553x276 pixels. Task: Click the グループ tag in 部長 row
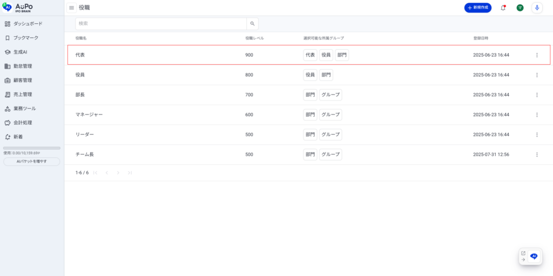(331, 95)
